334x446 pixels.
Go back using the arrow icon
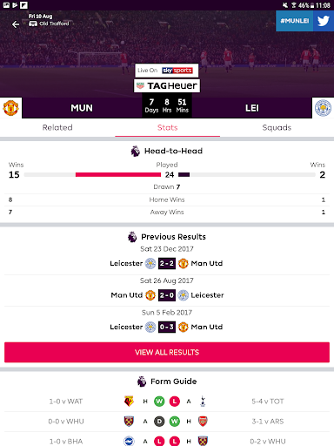click(16, 24)
